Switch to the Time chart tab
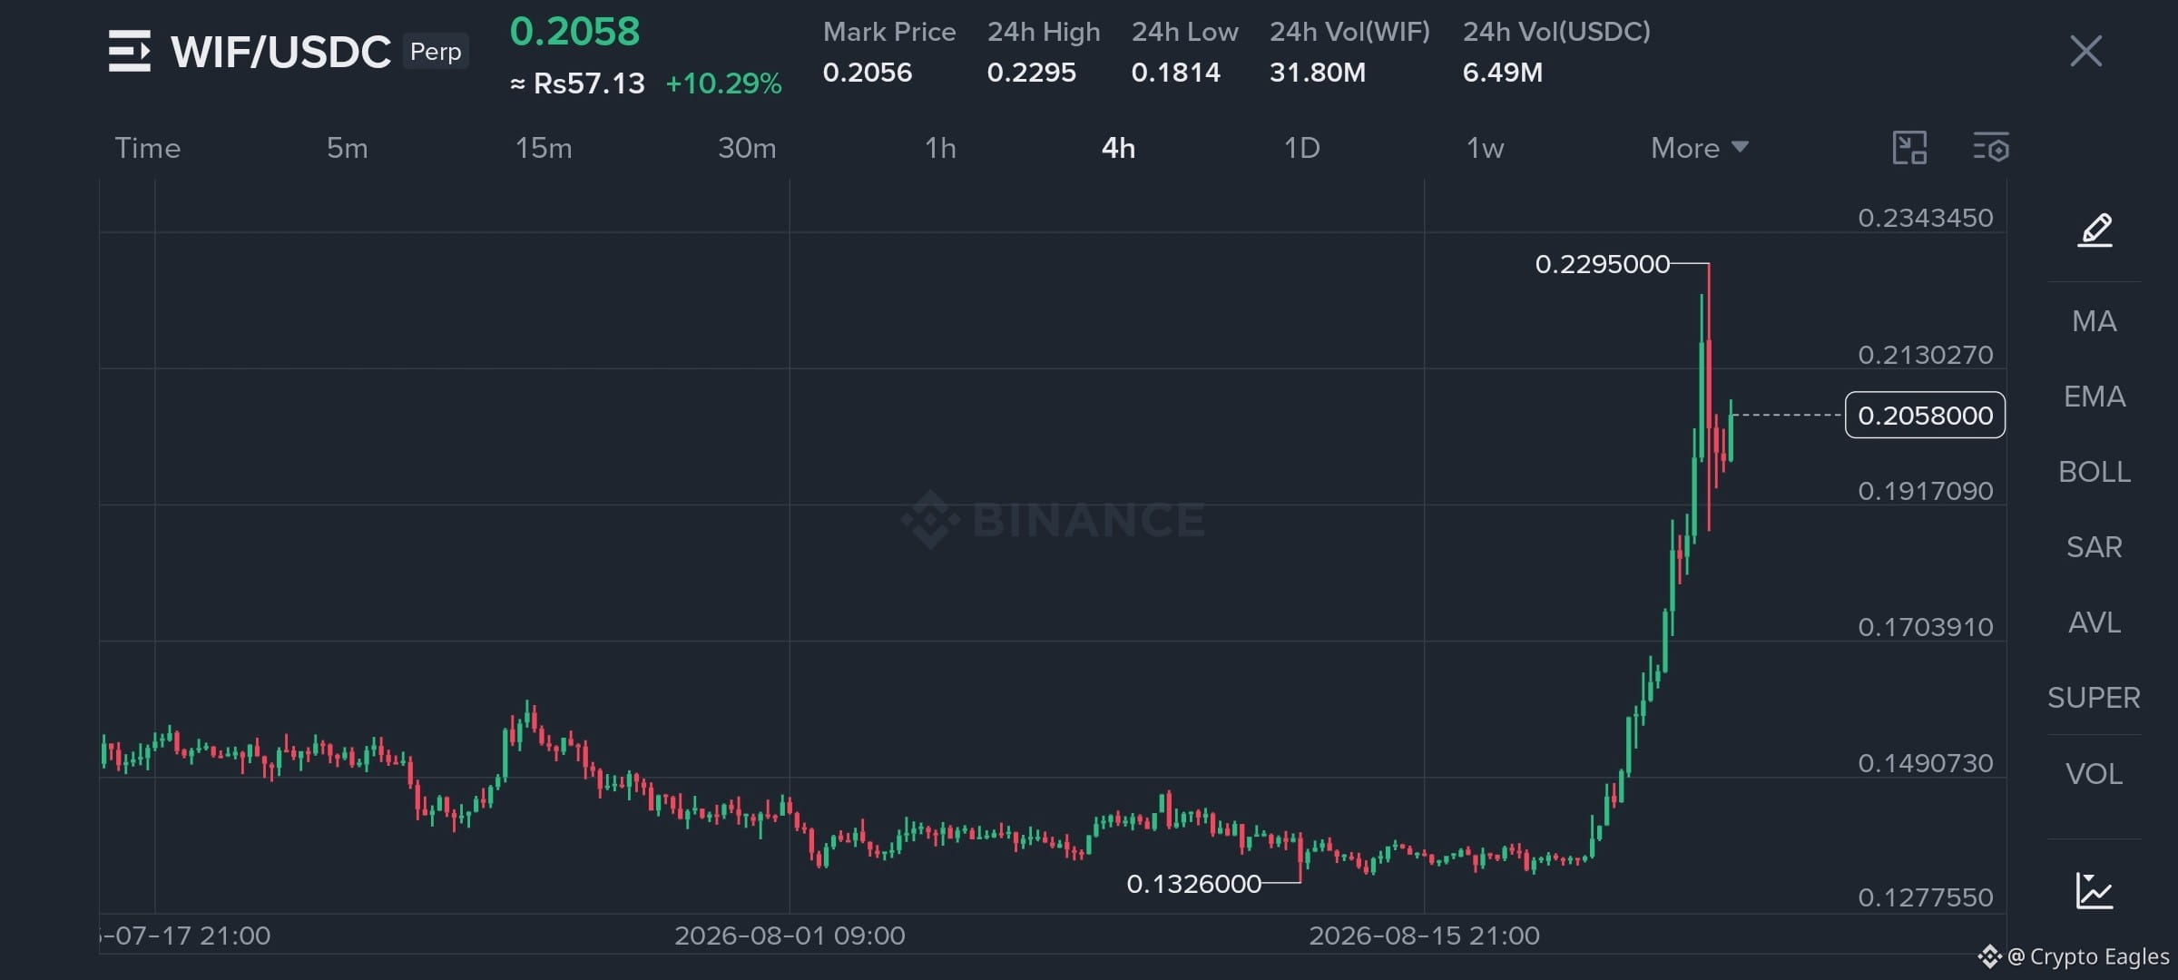Screen dimensions: 2178x980 pyautogui.click(x=148, y=148)
